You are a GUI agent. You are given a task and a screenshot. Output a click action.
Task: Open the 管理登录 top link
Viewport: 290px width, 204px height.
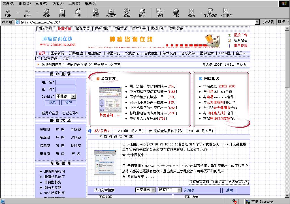pos(176,29)
